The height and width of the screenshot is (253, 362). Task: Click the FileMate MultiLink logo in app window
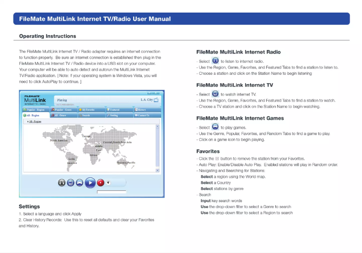click(x=35, y=100)
